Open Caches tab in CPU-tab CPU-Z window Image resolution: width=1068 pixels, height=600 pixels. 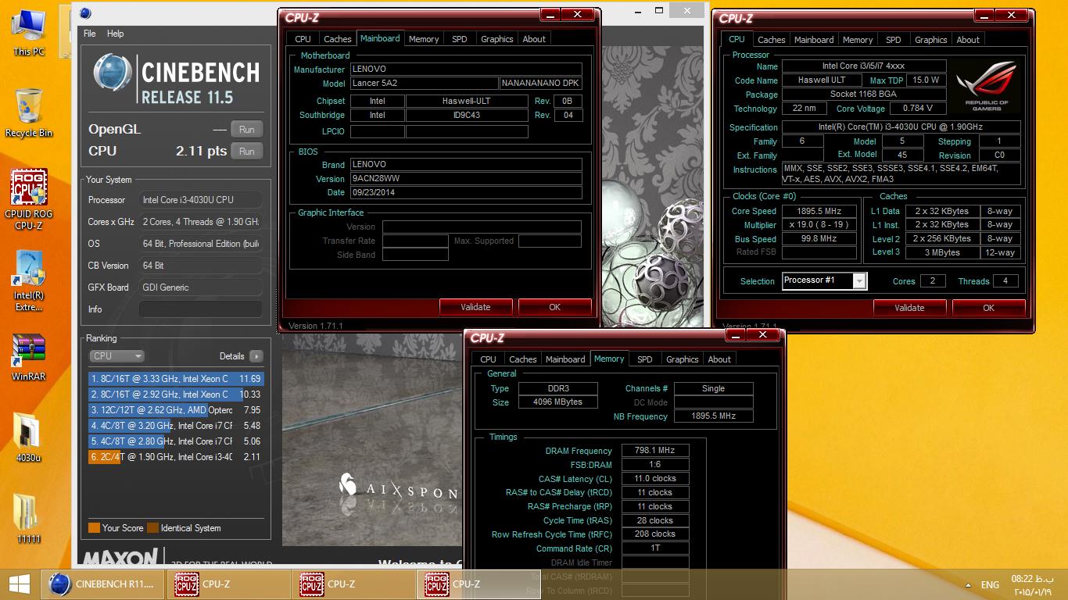pos(772,40)
